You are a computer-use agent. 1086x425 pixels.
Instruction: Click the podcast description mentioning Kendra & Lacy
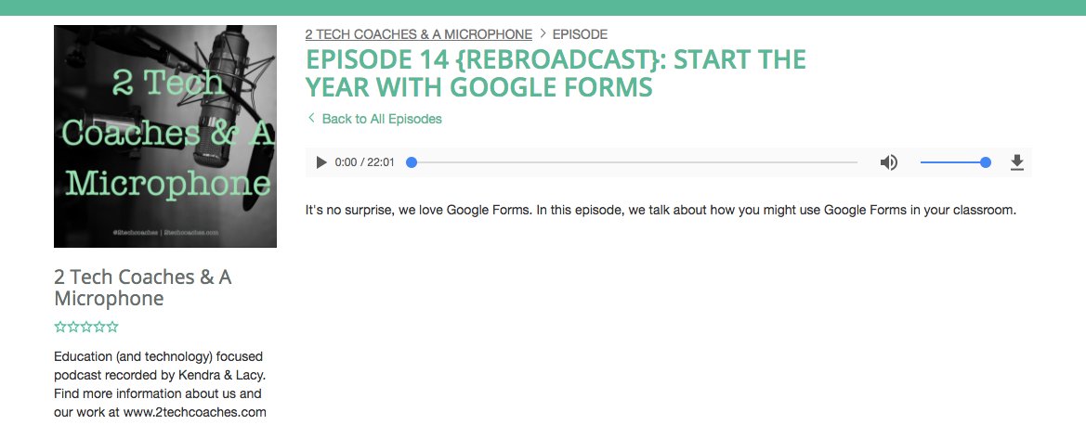tap(160, 384)
